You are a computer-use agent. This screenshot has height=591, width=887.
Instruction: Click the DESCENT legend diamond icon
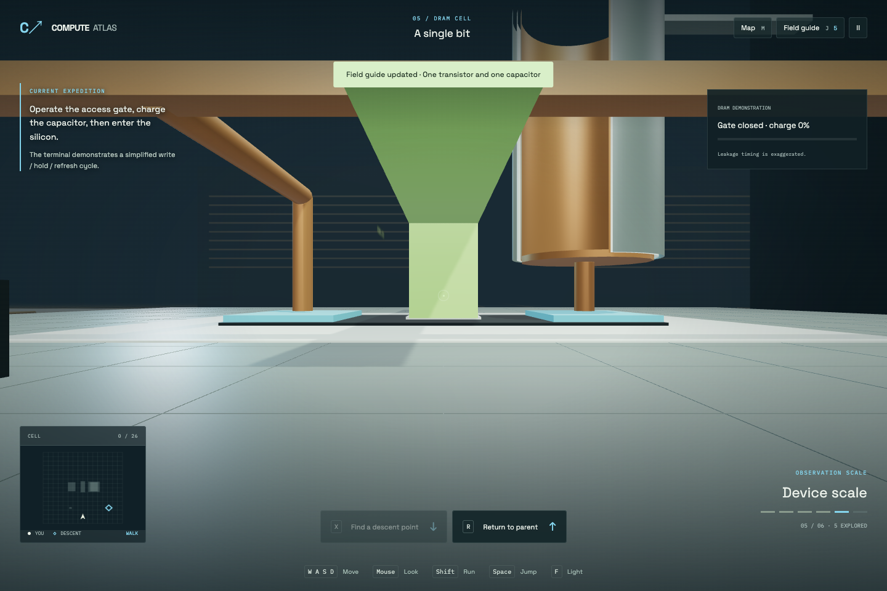click(x=55, y=533)
